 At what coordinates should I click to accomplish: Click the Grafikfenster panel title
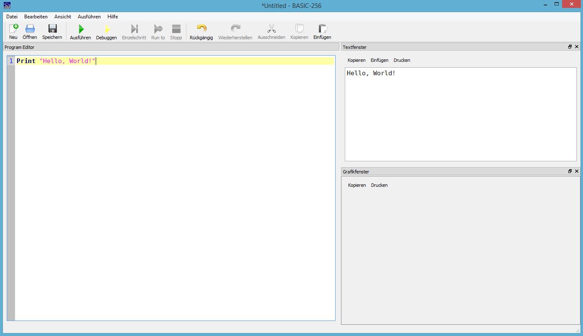356,172
